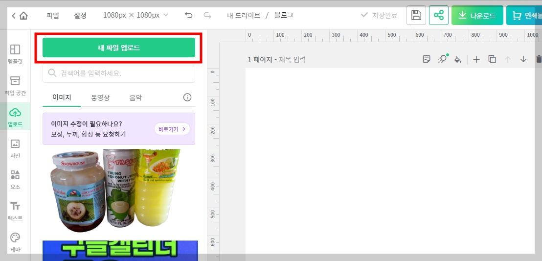542x261 pixels.
Task: Switch to the 음악 tab
Action: coord(136,97)
